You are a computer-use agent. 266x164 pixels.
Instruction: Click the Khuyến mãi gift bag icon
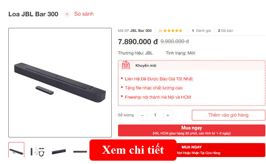click(126, 65)
